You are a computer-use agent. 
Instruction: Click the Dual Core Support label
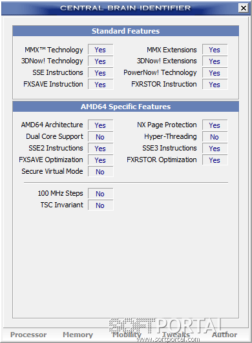pos(54,136)
